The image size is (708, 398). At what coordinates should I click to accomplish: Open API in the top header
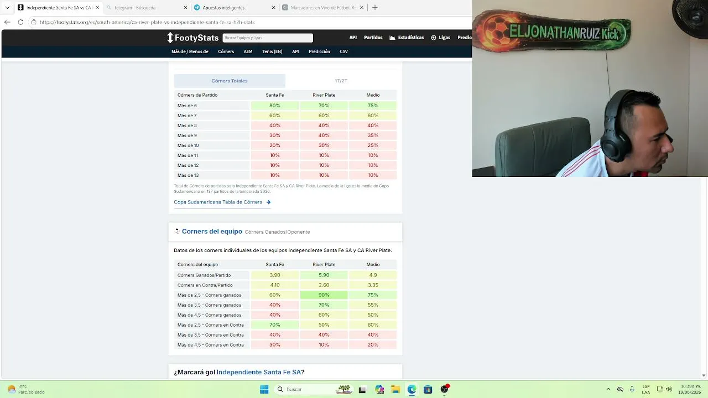pos(353,38)
